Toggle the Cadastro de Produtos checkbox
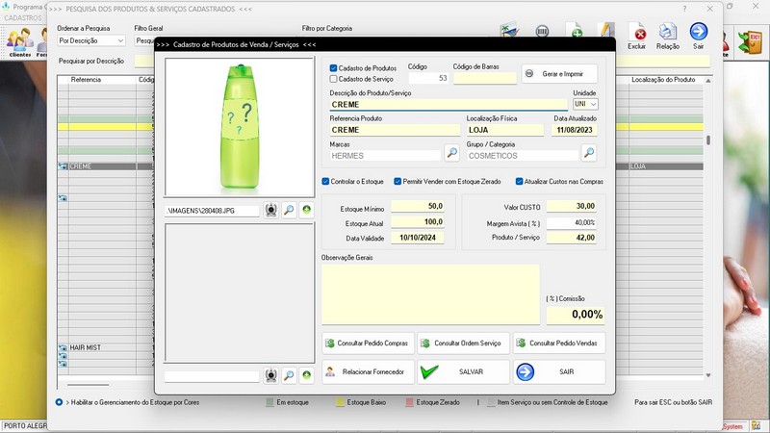The height and width of the screenshot is (433, 770). click(x=333, y=68)
